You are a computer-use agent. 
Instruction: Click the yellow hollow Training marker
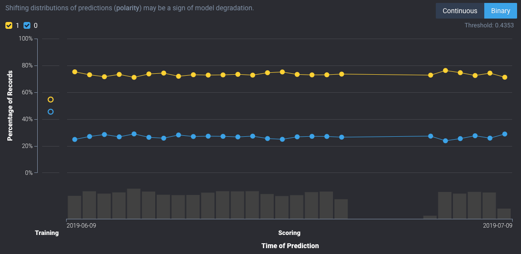50,100
